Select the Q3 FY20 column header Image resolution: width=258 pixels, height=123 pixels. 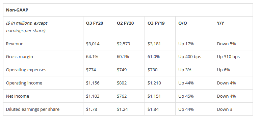pos(95,23)
